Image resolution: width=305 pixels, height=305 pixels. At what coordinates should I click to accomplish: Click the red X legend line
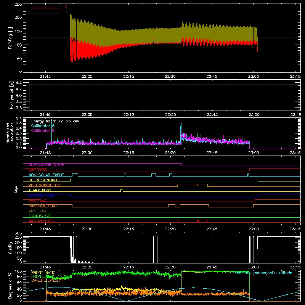pyautogui.click(x=45, y=8)
